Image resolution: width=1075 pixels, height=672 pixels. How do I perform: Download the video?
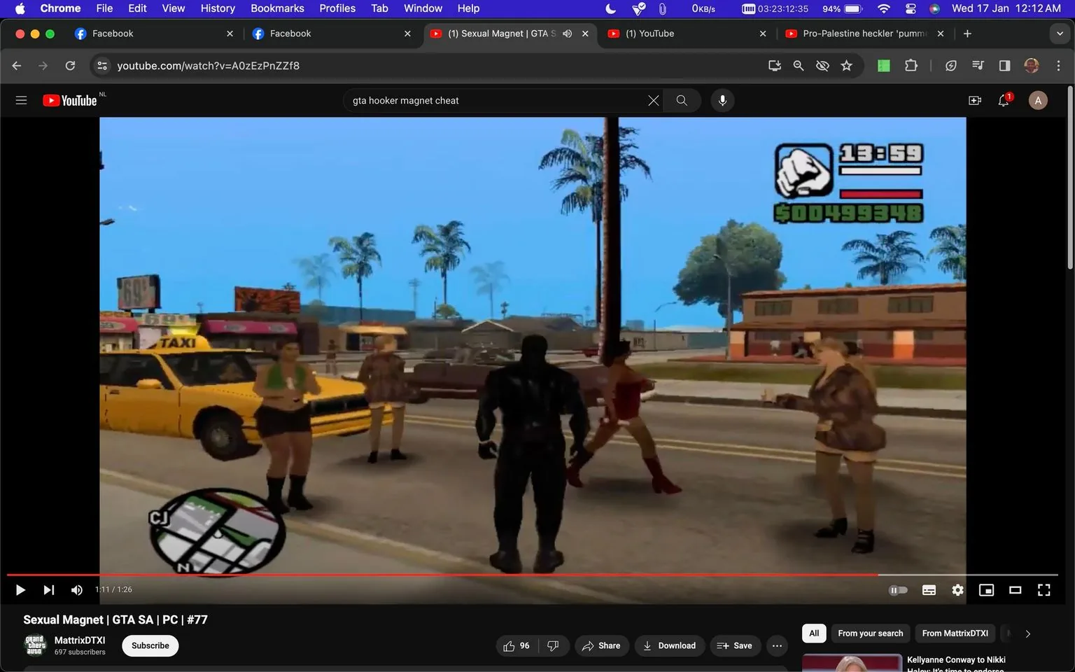point(669,645)
